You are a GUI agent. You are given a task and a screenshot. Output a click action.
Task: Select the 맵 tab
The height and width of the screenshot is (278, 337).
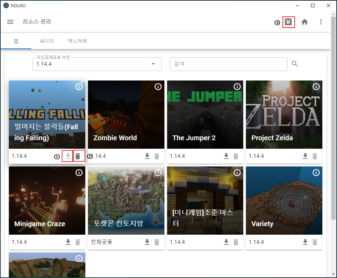click(x=16, y=41)
